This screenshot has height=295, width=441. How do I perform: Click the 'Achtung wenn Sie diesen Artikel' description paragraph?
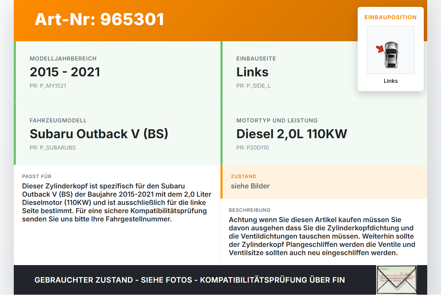[x=322, y=236]
